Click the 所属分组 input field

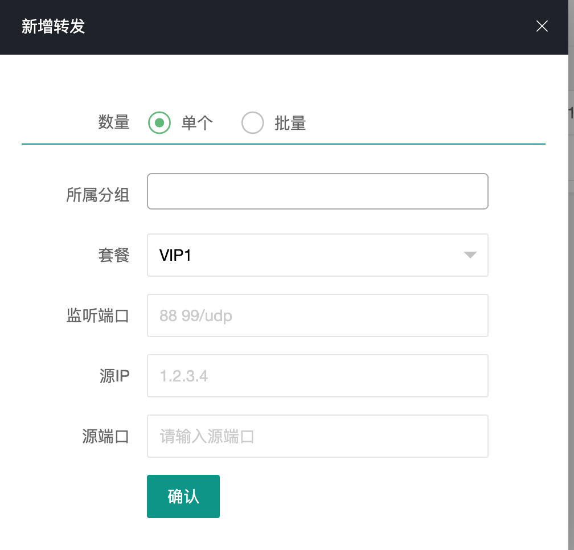(317, 191)
